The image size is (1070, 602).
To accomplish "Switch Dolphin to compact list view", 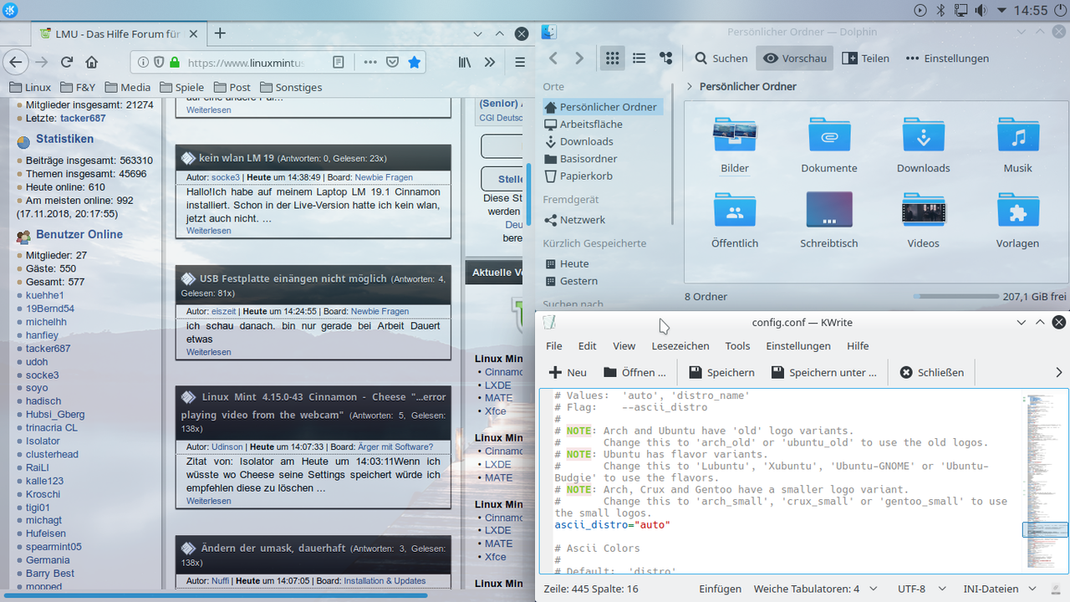I will [639, 59].
